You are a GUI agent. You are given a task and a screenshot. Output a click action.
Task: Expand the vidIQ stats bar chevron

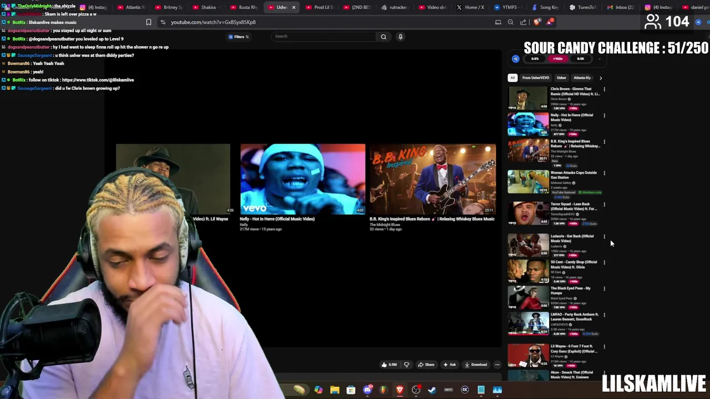(599, 59)
